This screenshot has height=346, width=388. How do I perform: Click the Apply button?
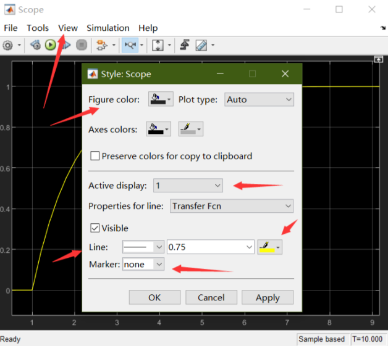[x=268, y=297]
